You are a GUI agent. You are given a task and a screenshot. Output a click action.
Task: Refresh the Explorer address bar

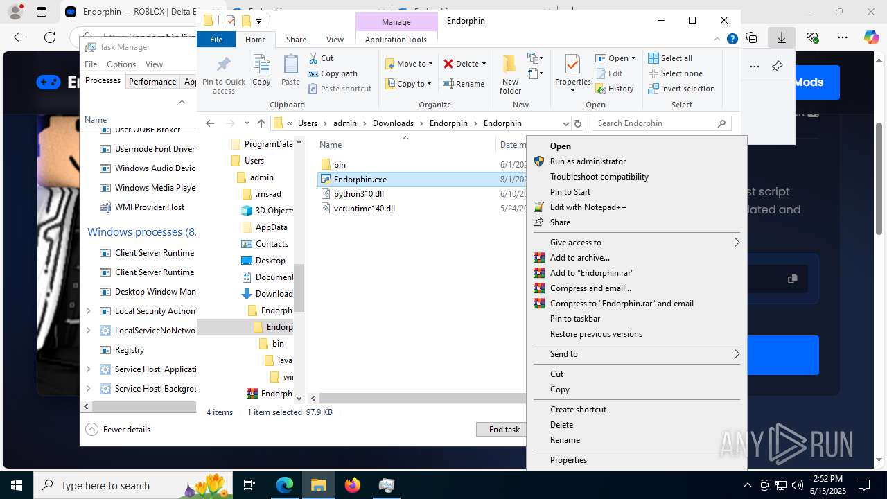[x=577, y=123]
